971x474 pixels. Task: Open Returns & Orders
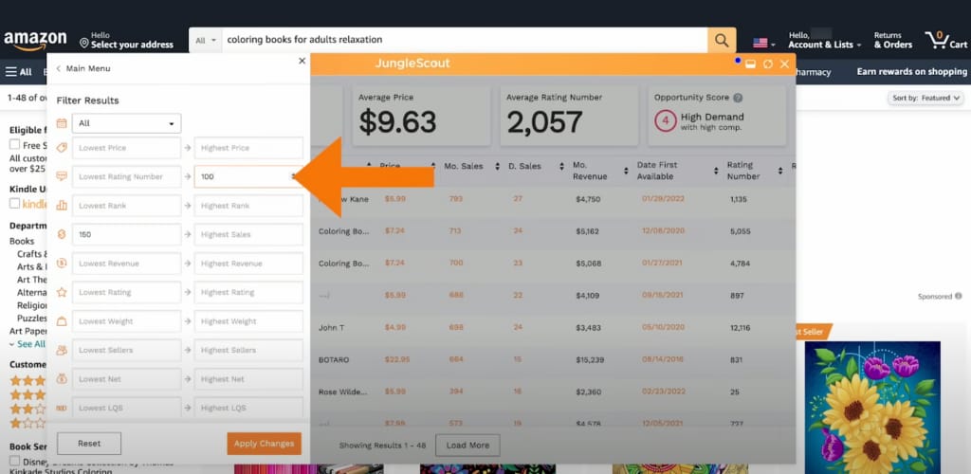click(893, 40)
